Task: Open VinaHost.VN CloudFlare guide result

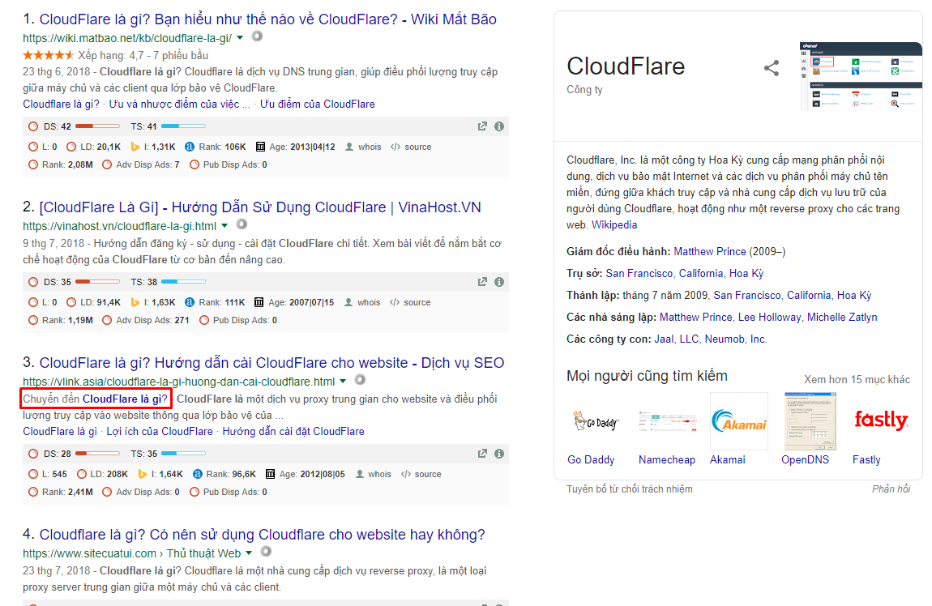Action: coord(260,207)
